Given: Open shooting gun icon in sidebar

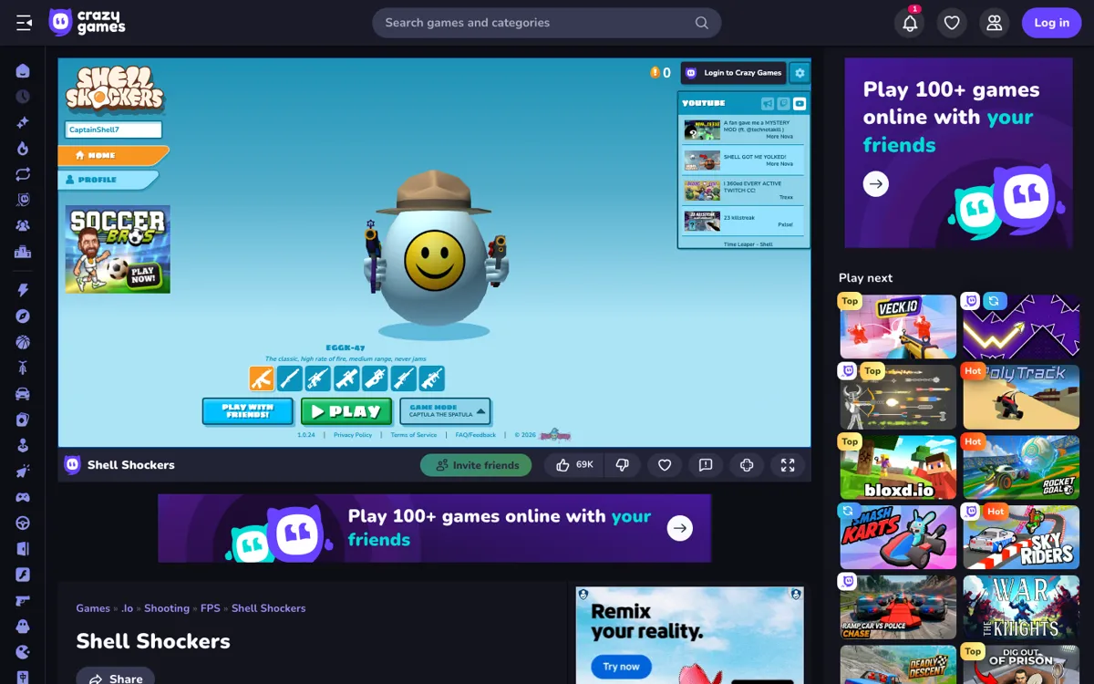Looking at the screenshot, I should (23, 601).
